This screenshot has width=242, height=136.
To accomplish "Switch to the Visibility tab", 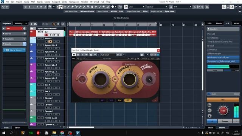I will 19,23.
